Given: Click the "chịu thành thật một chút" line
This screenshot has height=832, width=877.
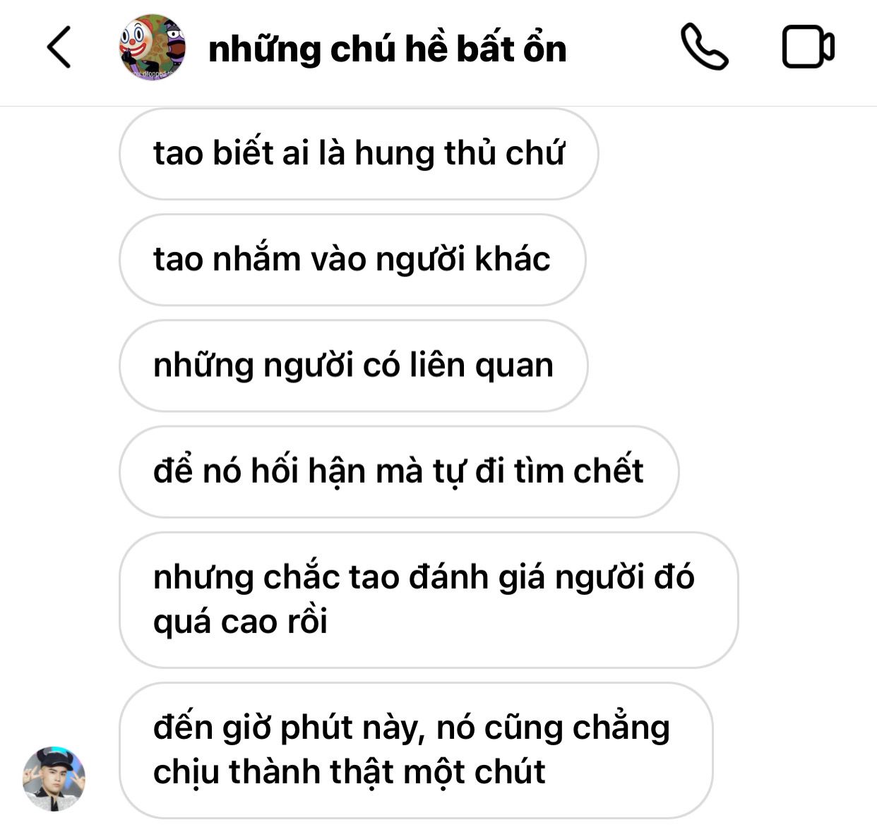Looking at the screenshot, I should (349, 772).
